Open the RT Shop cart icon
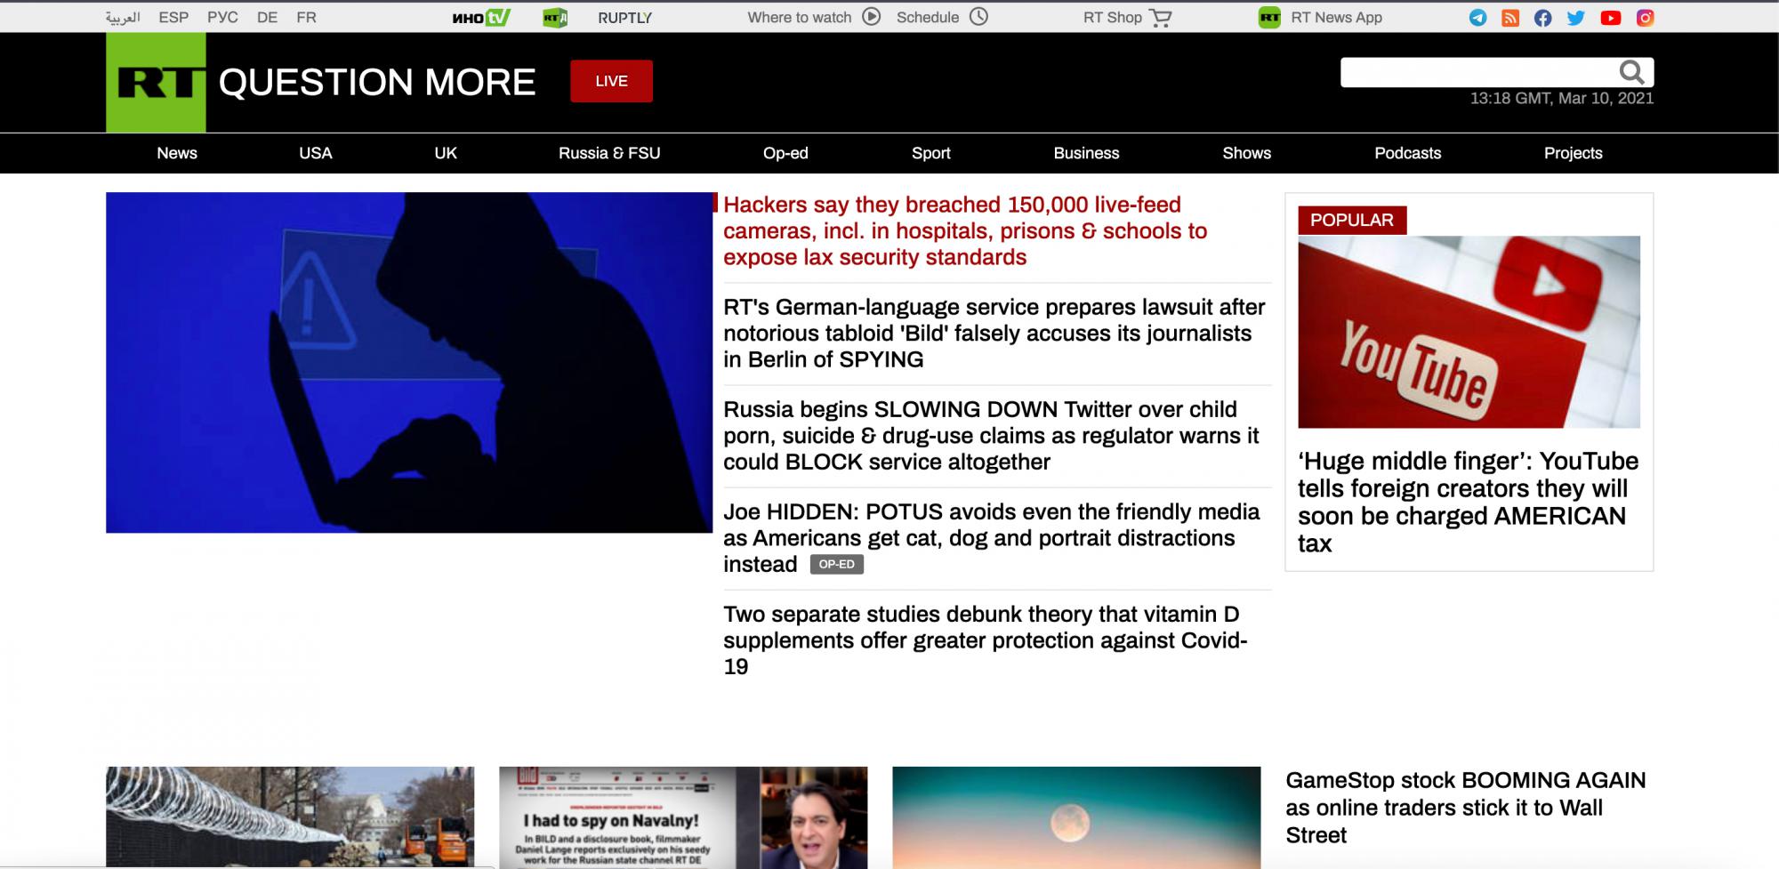 point(1160,18)
